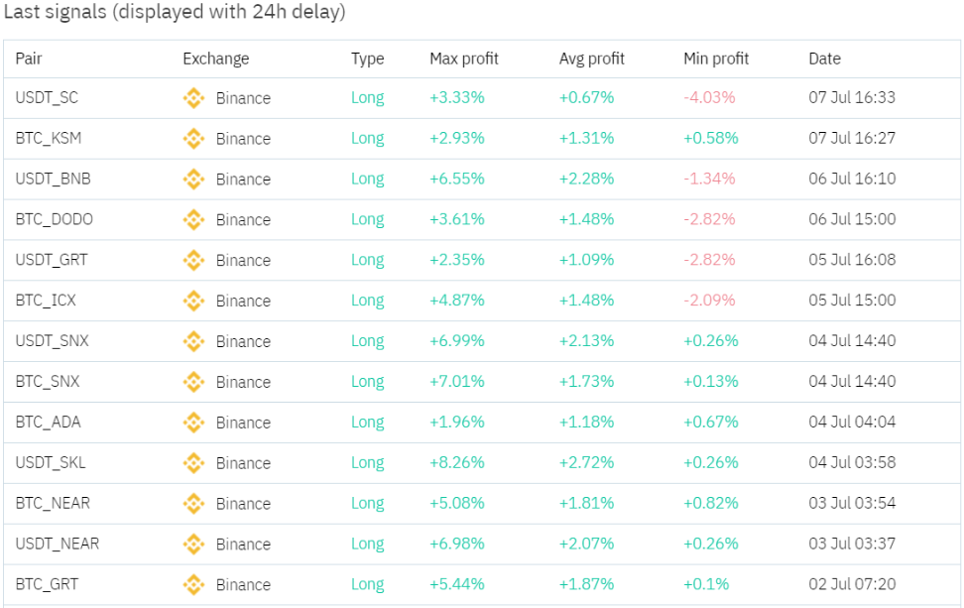
Task: Click the Binance icon next to USDT_GRT
Action: (193, 260)
